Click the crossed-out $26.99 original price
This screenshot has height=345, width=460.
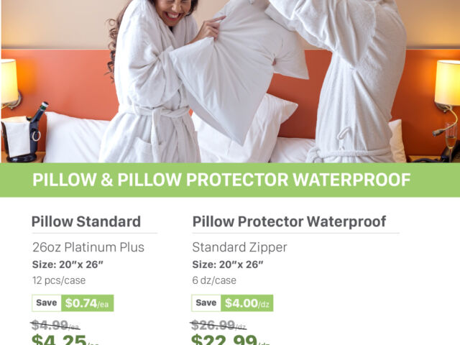pos(218,326)
